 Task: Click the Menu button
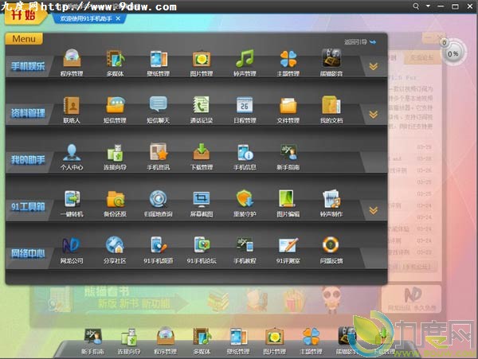pos(24,39)
